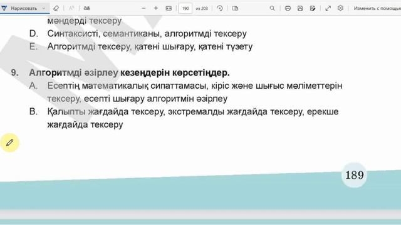This screenshot has width=401, height=225.
Task: Print the document with the printer icon
Action: pyautogui.click(x=288, y=8)
